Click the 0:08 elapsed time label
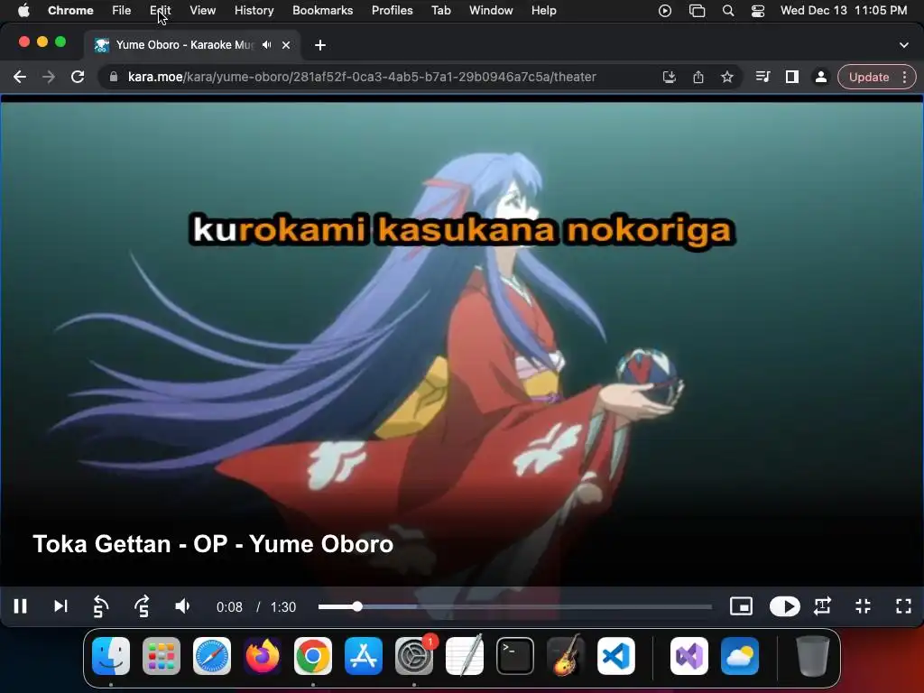Screen dimensions: 924x693 (x=229, y=607)
